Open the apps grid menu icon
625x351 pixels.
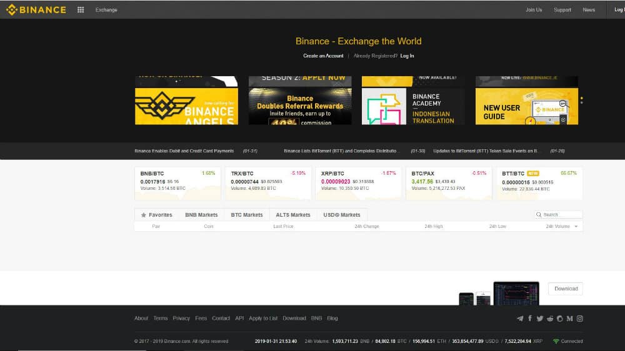point(81,9)
